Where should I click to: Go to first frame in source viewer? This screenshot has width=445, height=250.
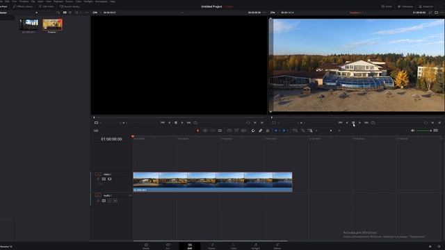162,123
